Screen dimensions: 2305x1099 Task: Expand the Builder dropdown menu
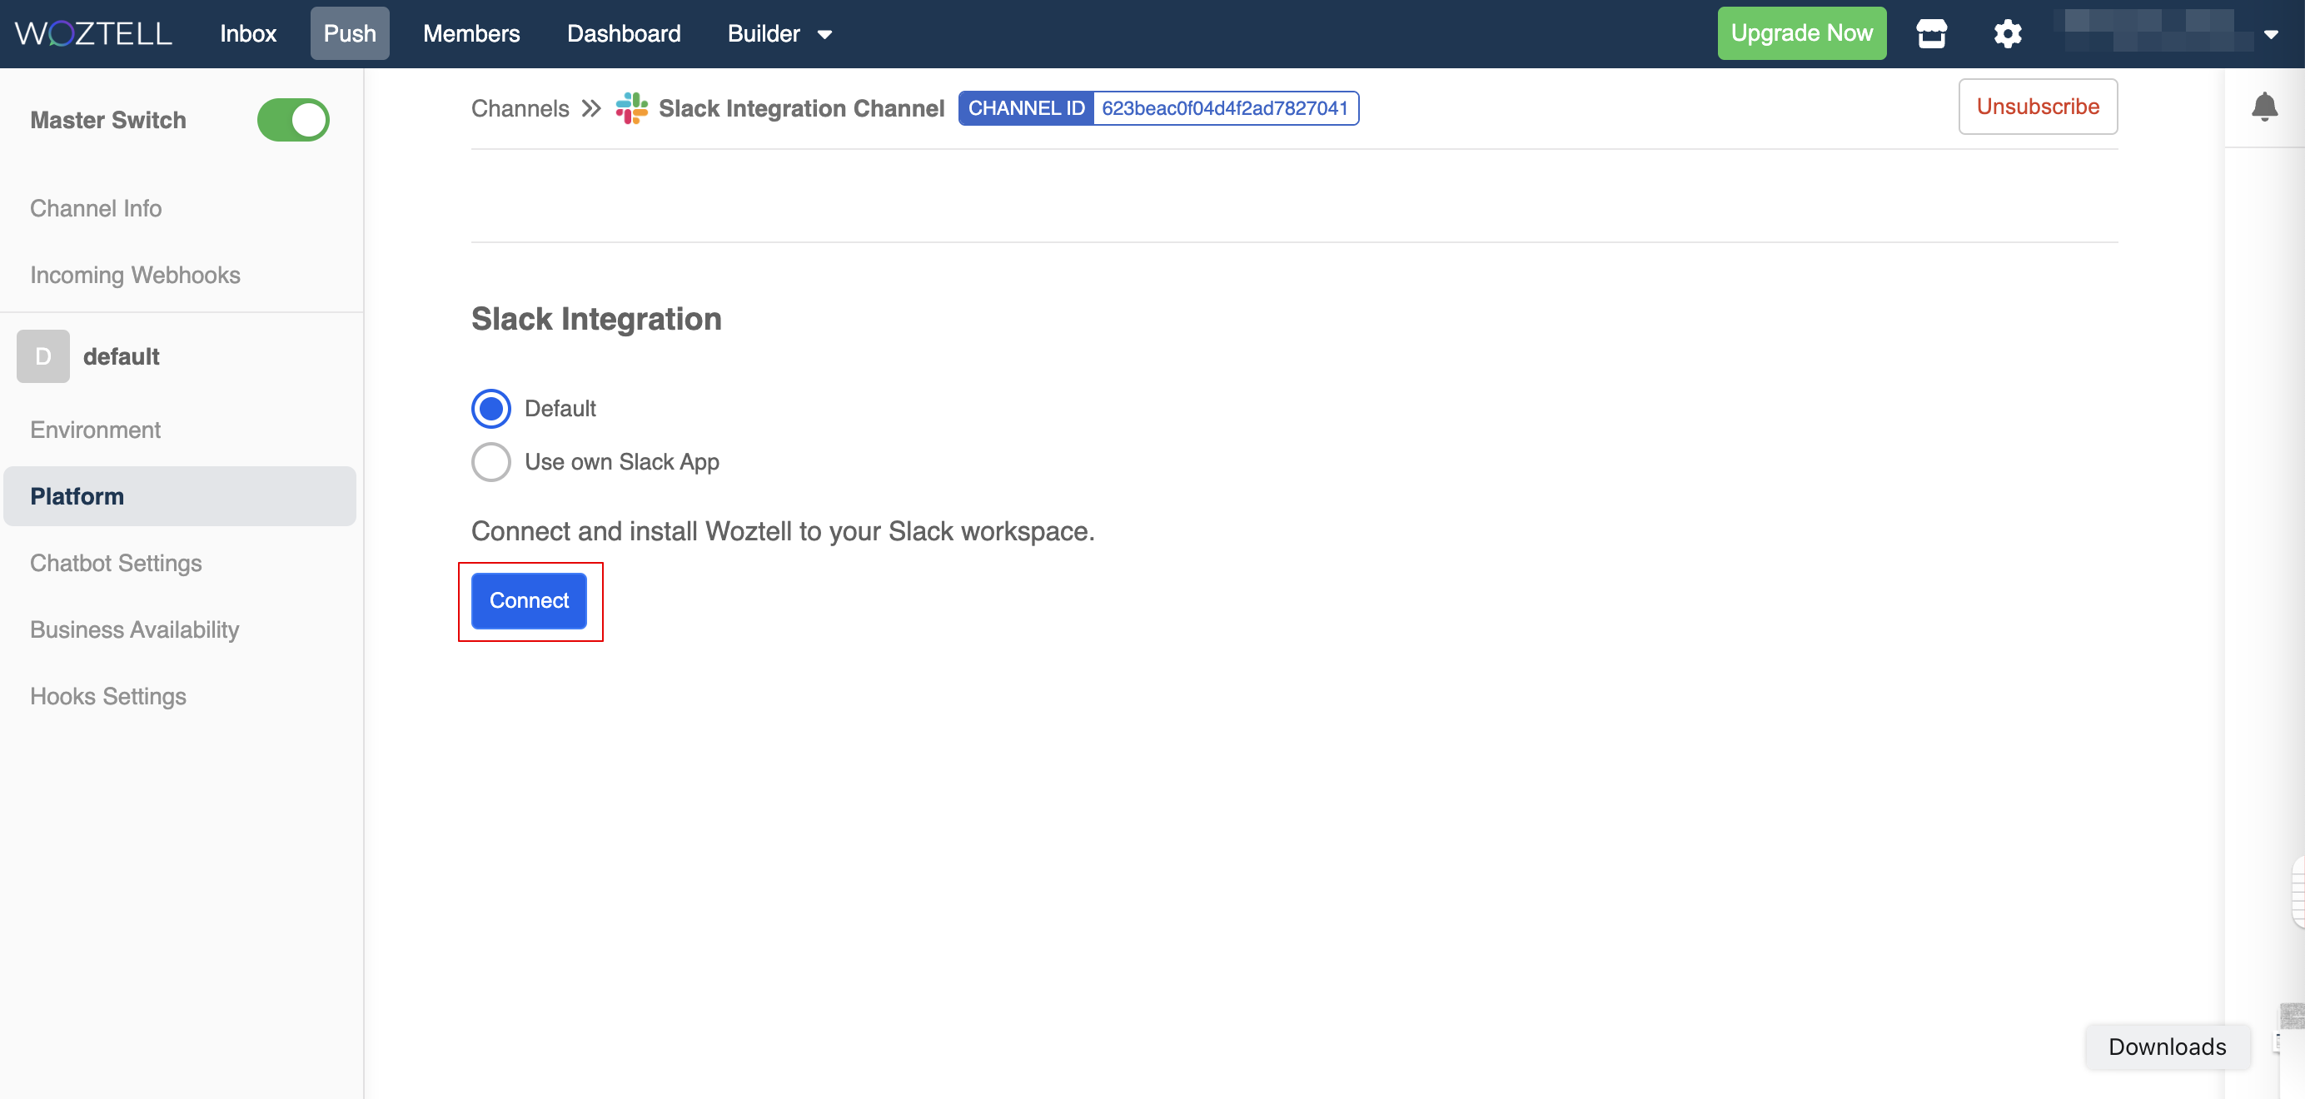click(x=779, y=33)
